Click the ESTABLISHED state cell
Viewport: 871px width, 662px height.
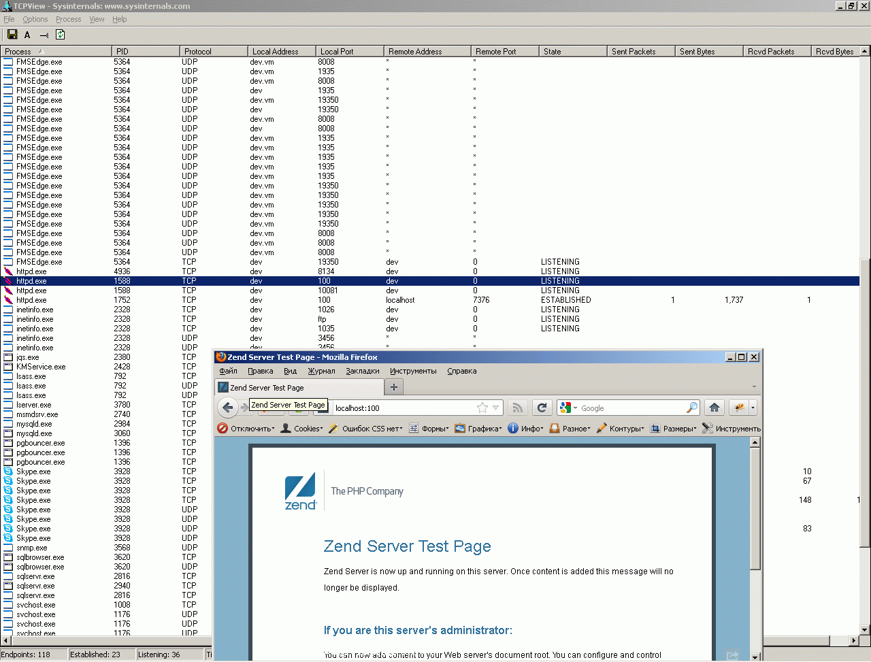566,300
